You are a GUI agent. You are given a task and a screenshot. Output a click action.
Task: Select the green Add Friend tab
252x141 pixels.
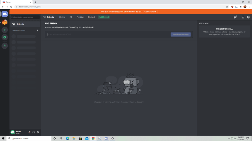point(104,17)
